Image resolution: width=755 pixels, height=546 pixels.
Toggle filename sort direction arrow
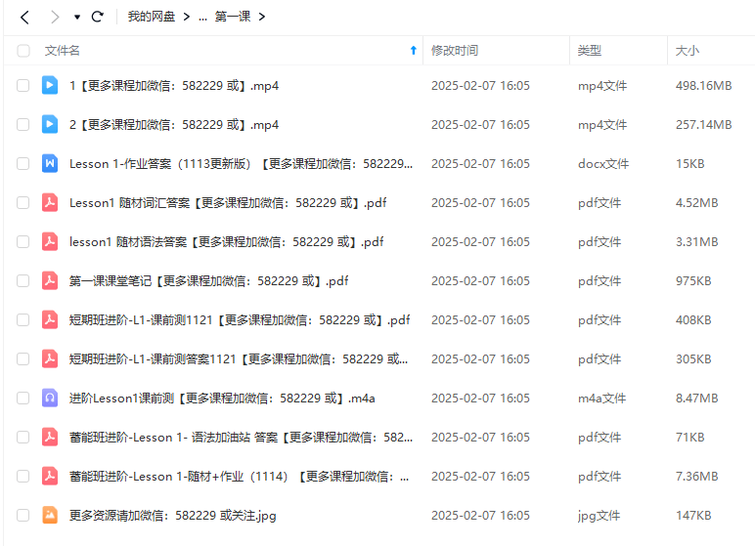pos(413,51)
